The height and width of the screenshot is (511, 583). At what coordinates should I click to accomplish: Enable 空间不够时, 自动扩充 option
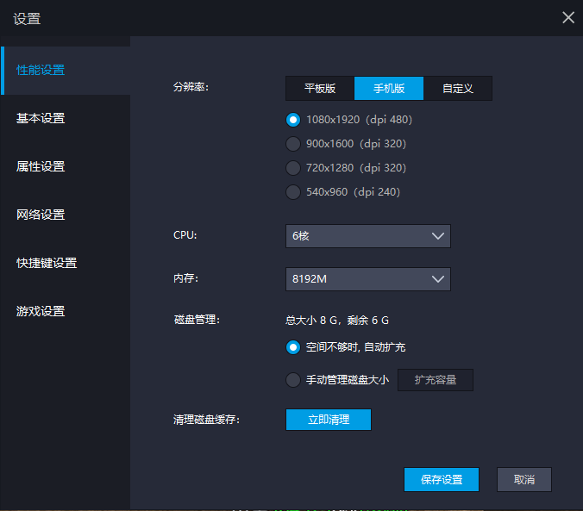click(293, 347)
